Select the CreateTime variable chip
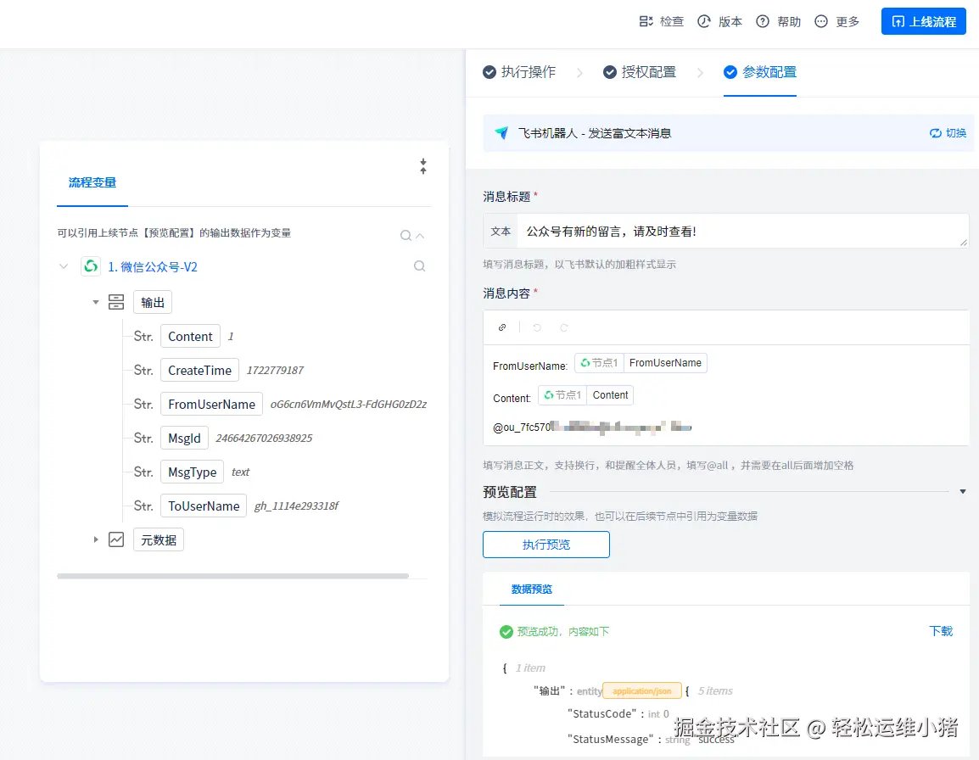 point(200,371)
